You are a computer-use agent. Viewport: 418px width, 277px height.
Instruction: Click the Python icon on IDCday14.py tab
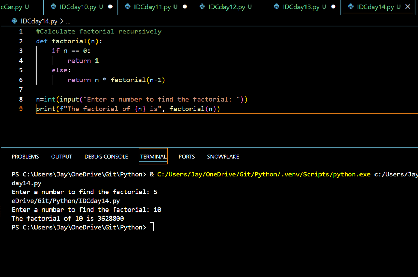[351, 7]
